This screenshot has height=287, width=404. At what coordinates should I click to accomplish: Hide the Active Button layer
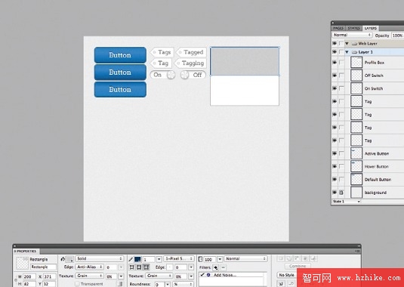[335, 153]
